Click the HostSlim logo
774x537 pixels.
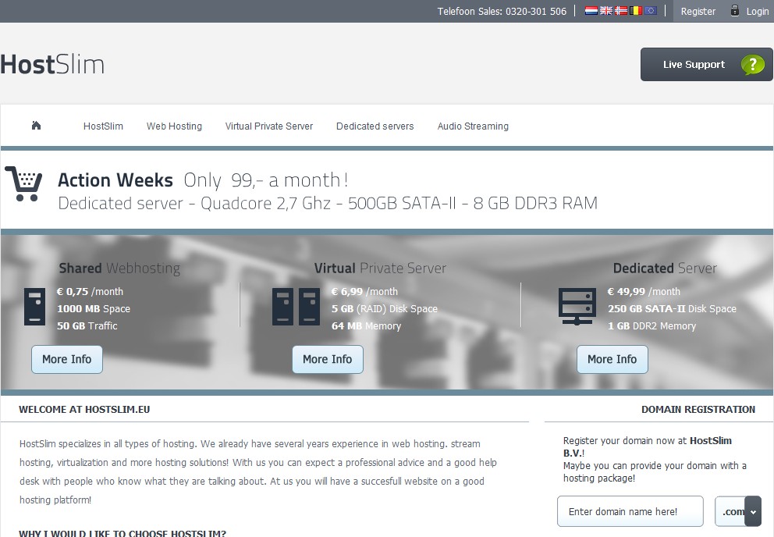tap(52, 65)
